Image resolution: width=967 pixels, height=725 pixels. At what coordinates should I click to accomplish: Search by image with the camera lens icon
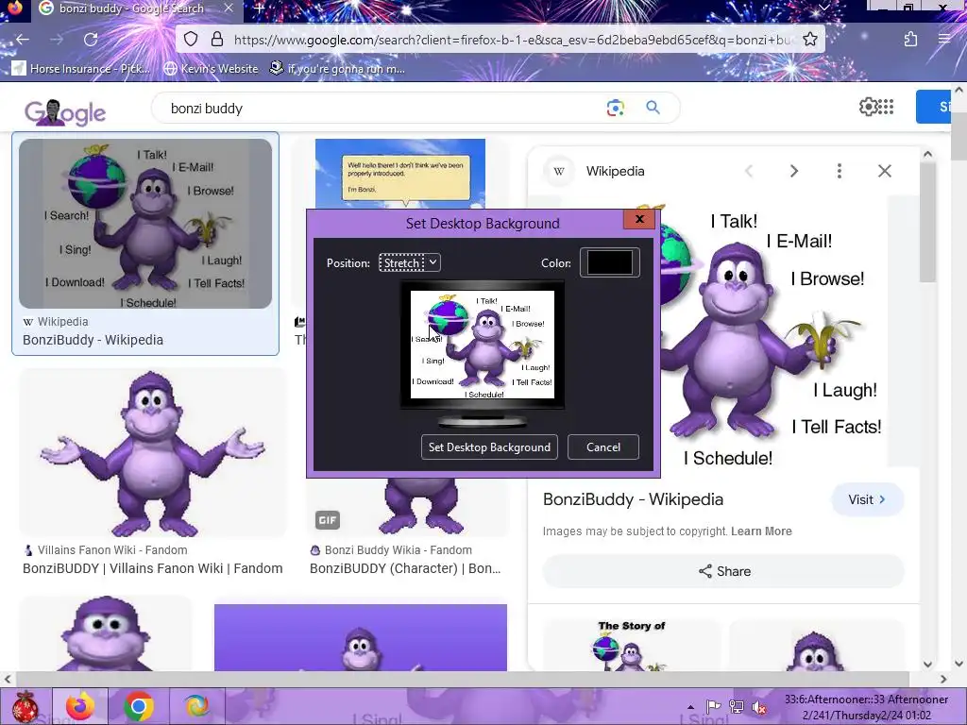pos(615,108)
